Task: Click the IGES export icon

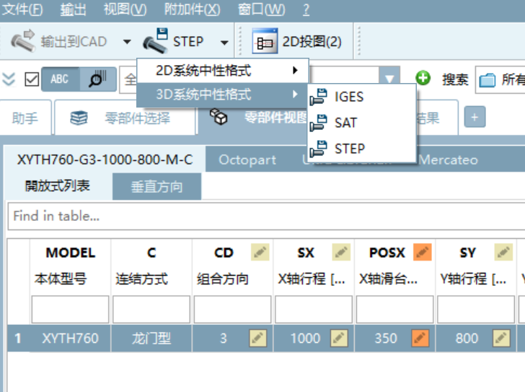Action: pos(318,97)
